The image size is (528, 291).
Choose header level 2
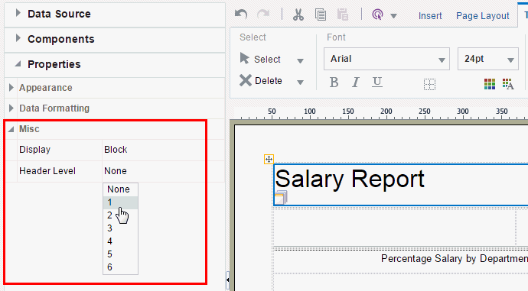click(x=120, y=215)
